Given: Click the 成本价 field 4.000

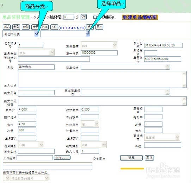Looking at the screenshot, I should pyautogui.click(x=27, y=109).
